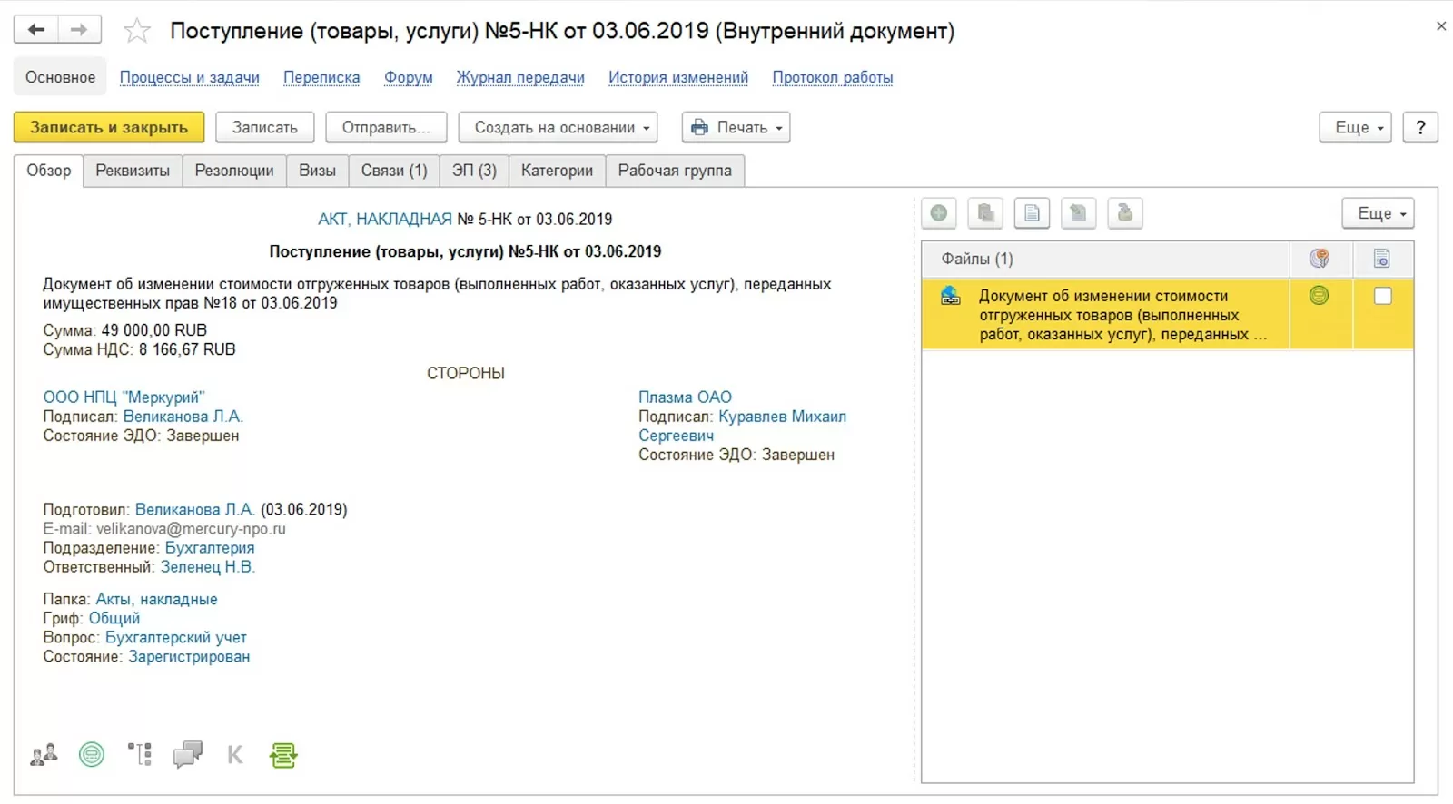Click the green electronic signature stamp icon at the bottom
Viewport: 1453px width, 804px height.
(92, 754)
